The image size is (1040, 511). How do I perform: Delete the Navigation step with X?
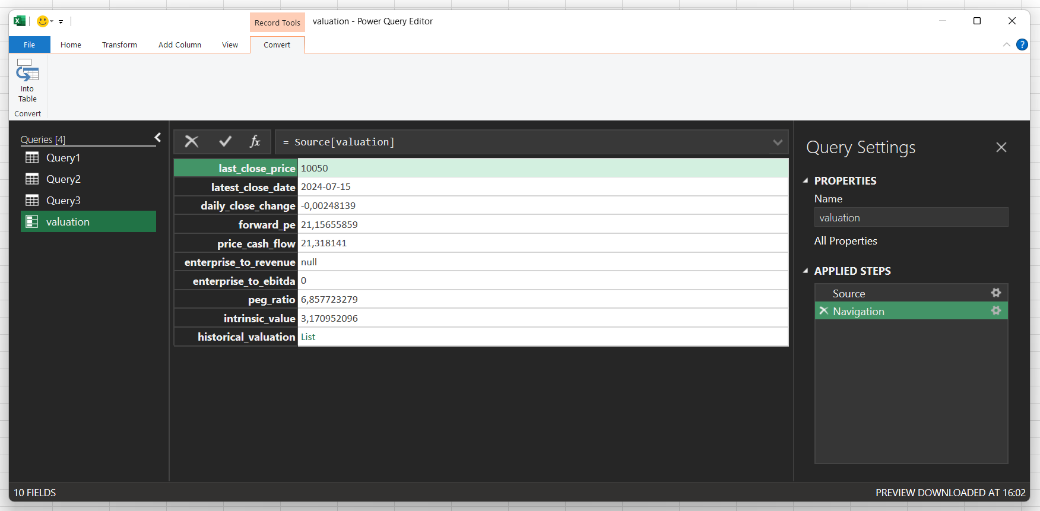823,310
